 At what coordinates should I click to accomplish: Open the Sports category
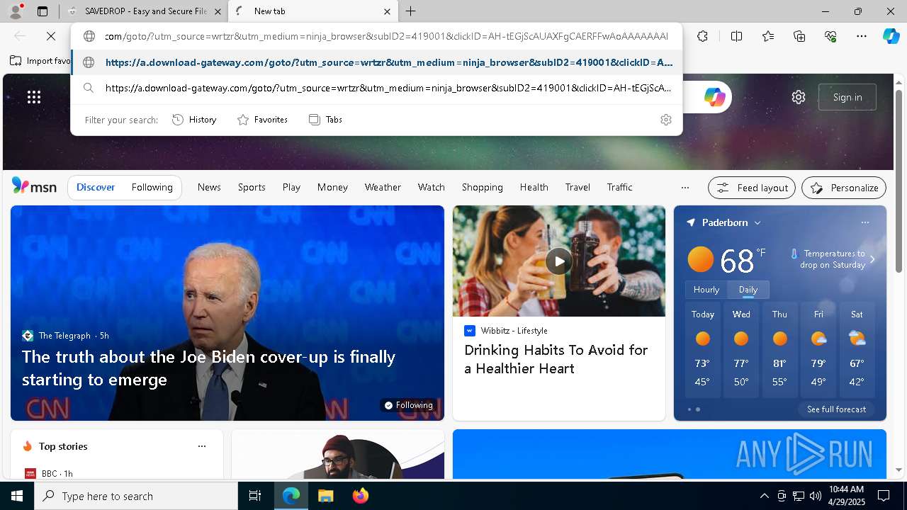point(252,188)
